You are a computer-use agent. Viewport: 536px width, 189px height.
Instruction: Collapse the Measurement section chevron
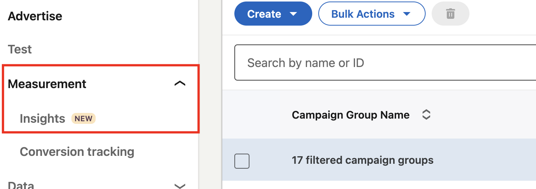[180, 84]
